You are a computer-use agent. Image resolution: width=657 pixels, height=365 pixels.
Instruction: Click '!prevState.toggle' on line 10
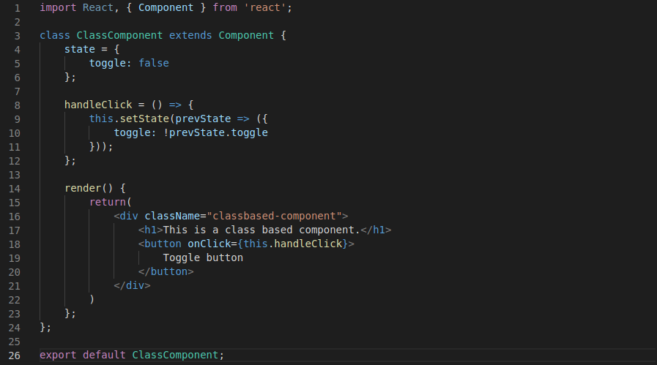click(215, 132)
